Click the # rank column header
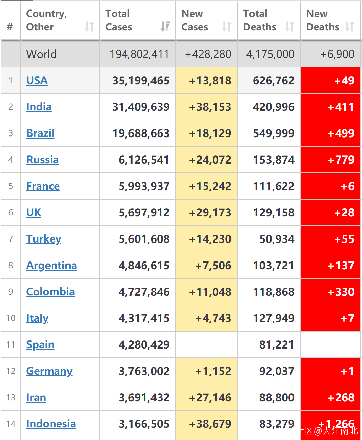Viewport: 362px width, 440px height. 10,26
